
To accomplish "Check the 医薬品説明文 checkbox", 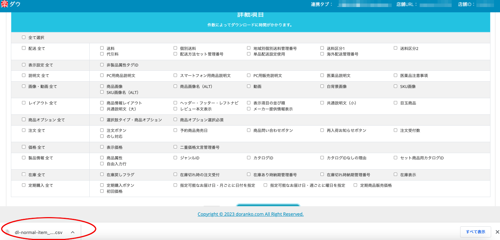I will [321, 75].
